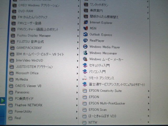Expand the IBM ホームページ・ビルダー submenu arrow
Image resolution: width=168 pixels, height=126 pixels.
tap(78, 55)
